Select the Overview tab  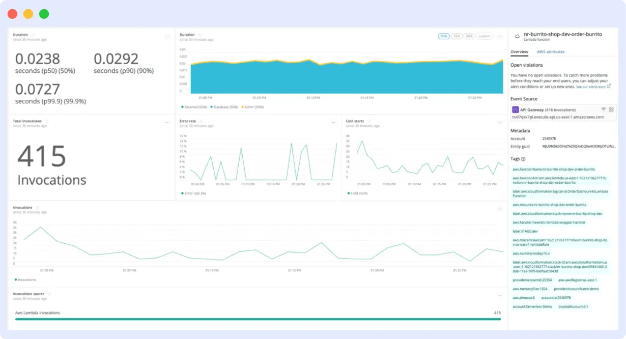click(x=519, y=52)
